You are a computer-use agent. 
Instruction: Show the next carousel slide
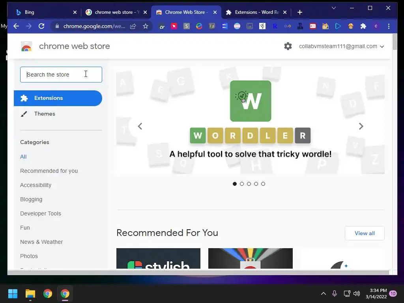pos(361,126)
